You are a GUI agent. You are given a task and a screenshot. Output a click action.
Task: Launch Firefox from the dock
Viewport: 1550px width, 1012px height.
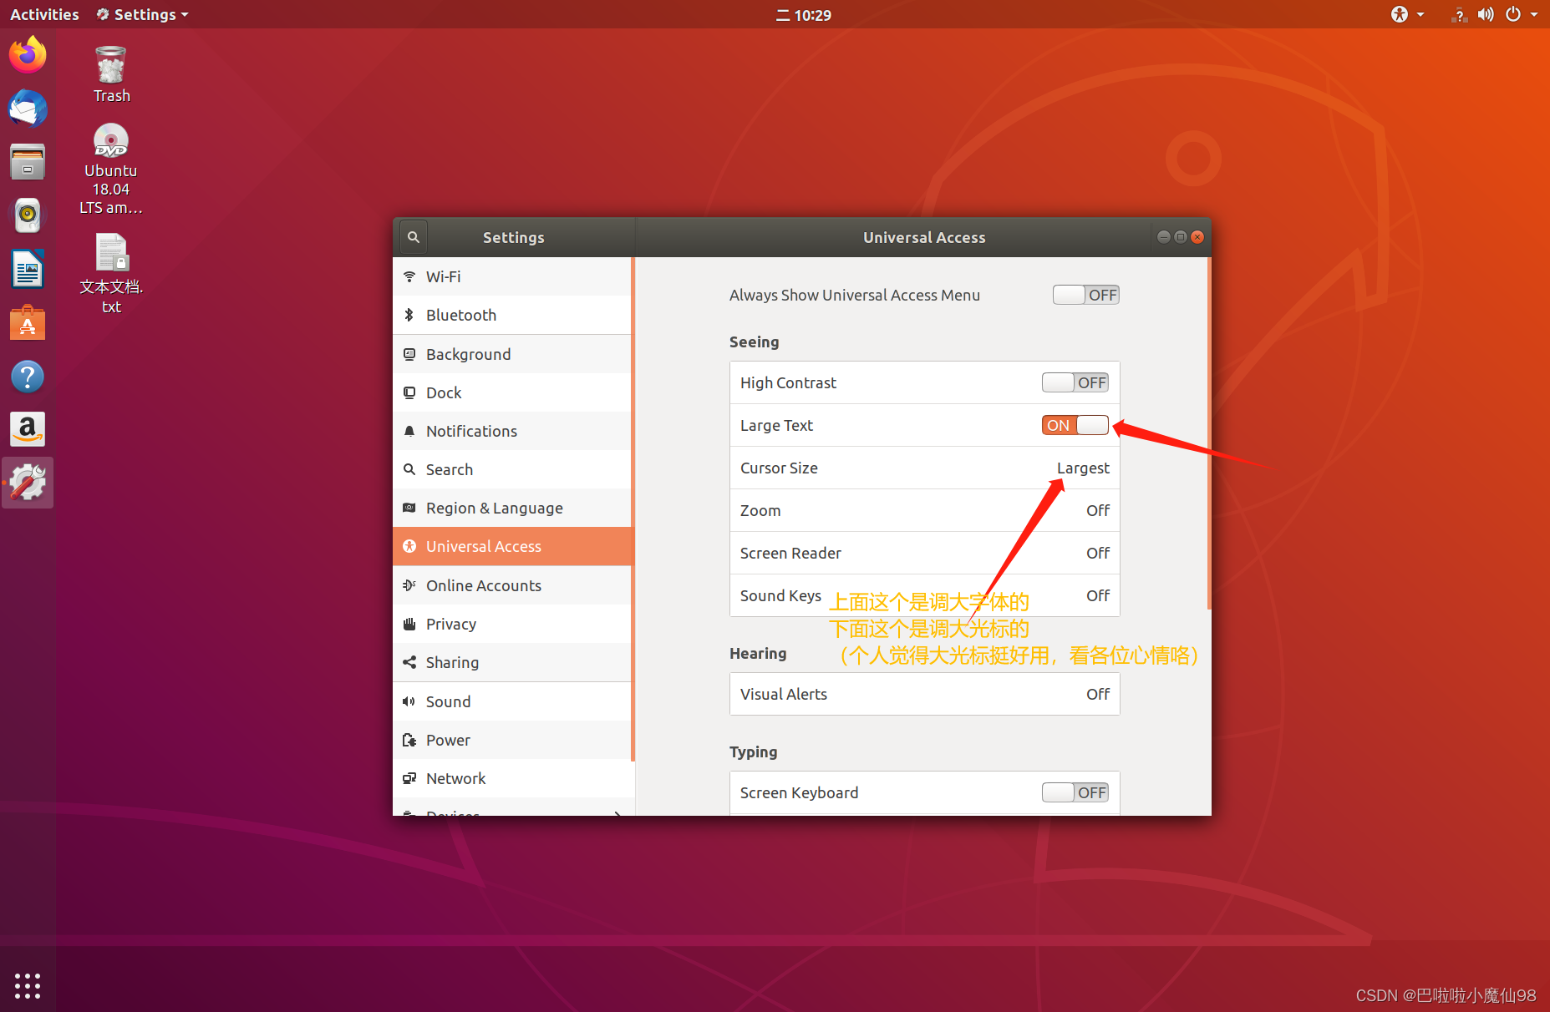coord(28,53)
